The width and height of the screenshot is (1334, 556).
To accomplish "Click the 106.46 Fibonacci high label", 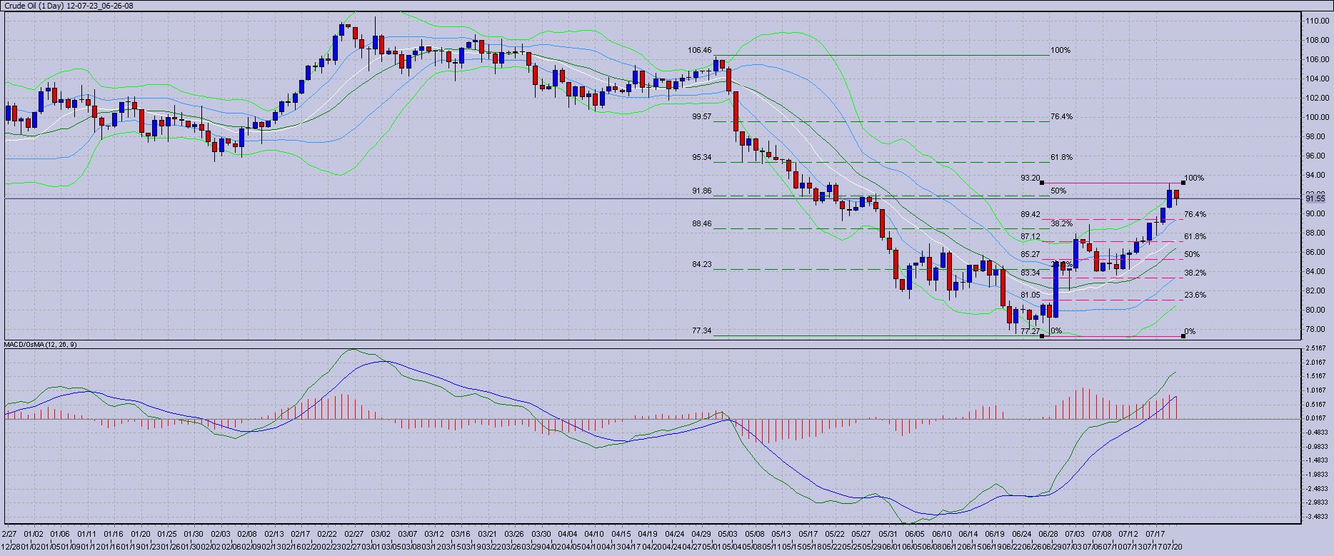I will pos(699,51).
